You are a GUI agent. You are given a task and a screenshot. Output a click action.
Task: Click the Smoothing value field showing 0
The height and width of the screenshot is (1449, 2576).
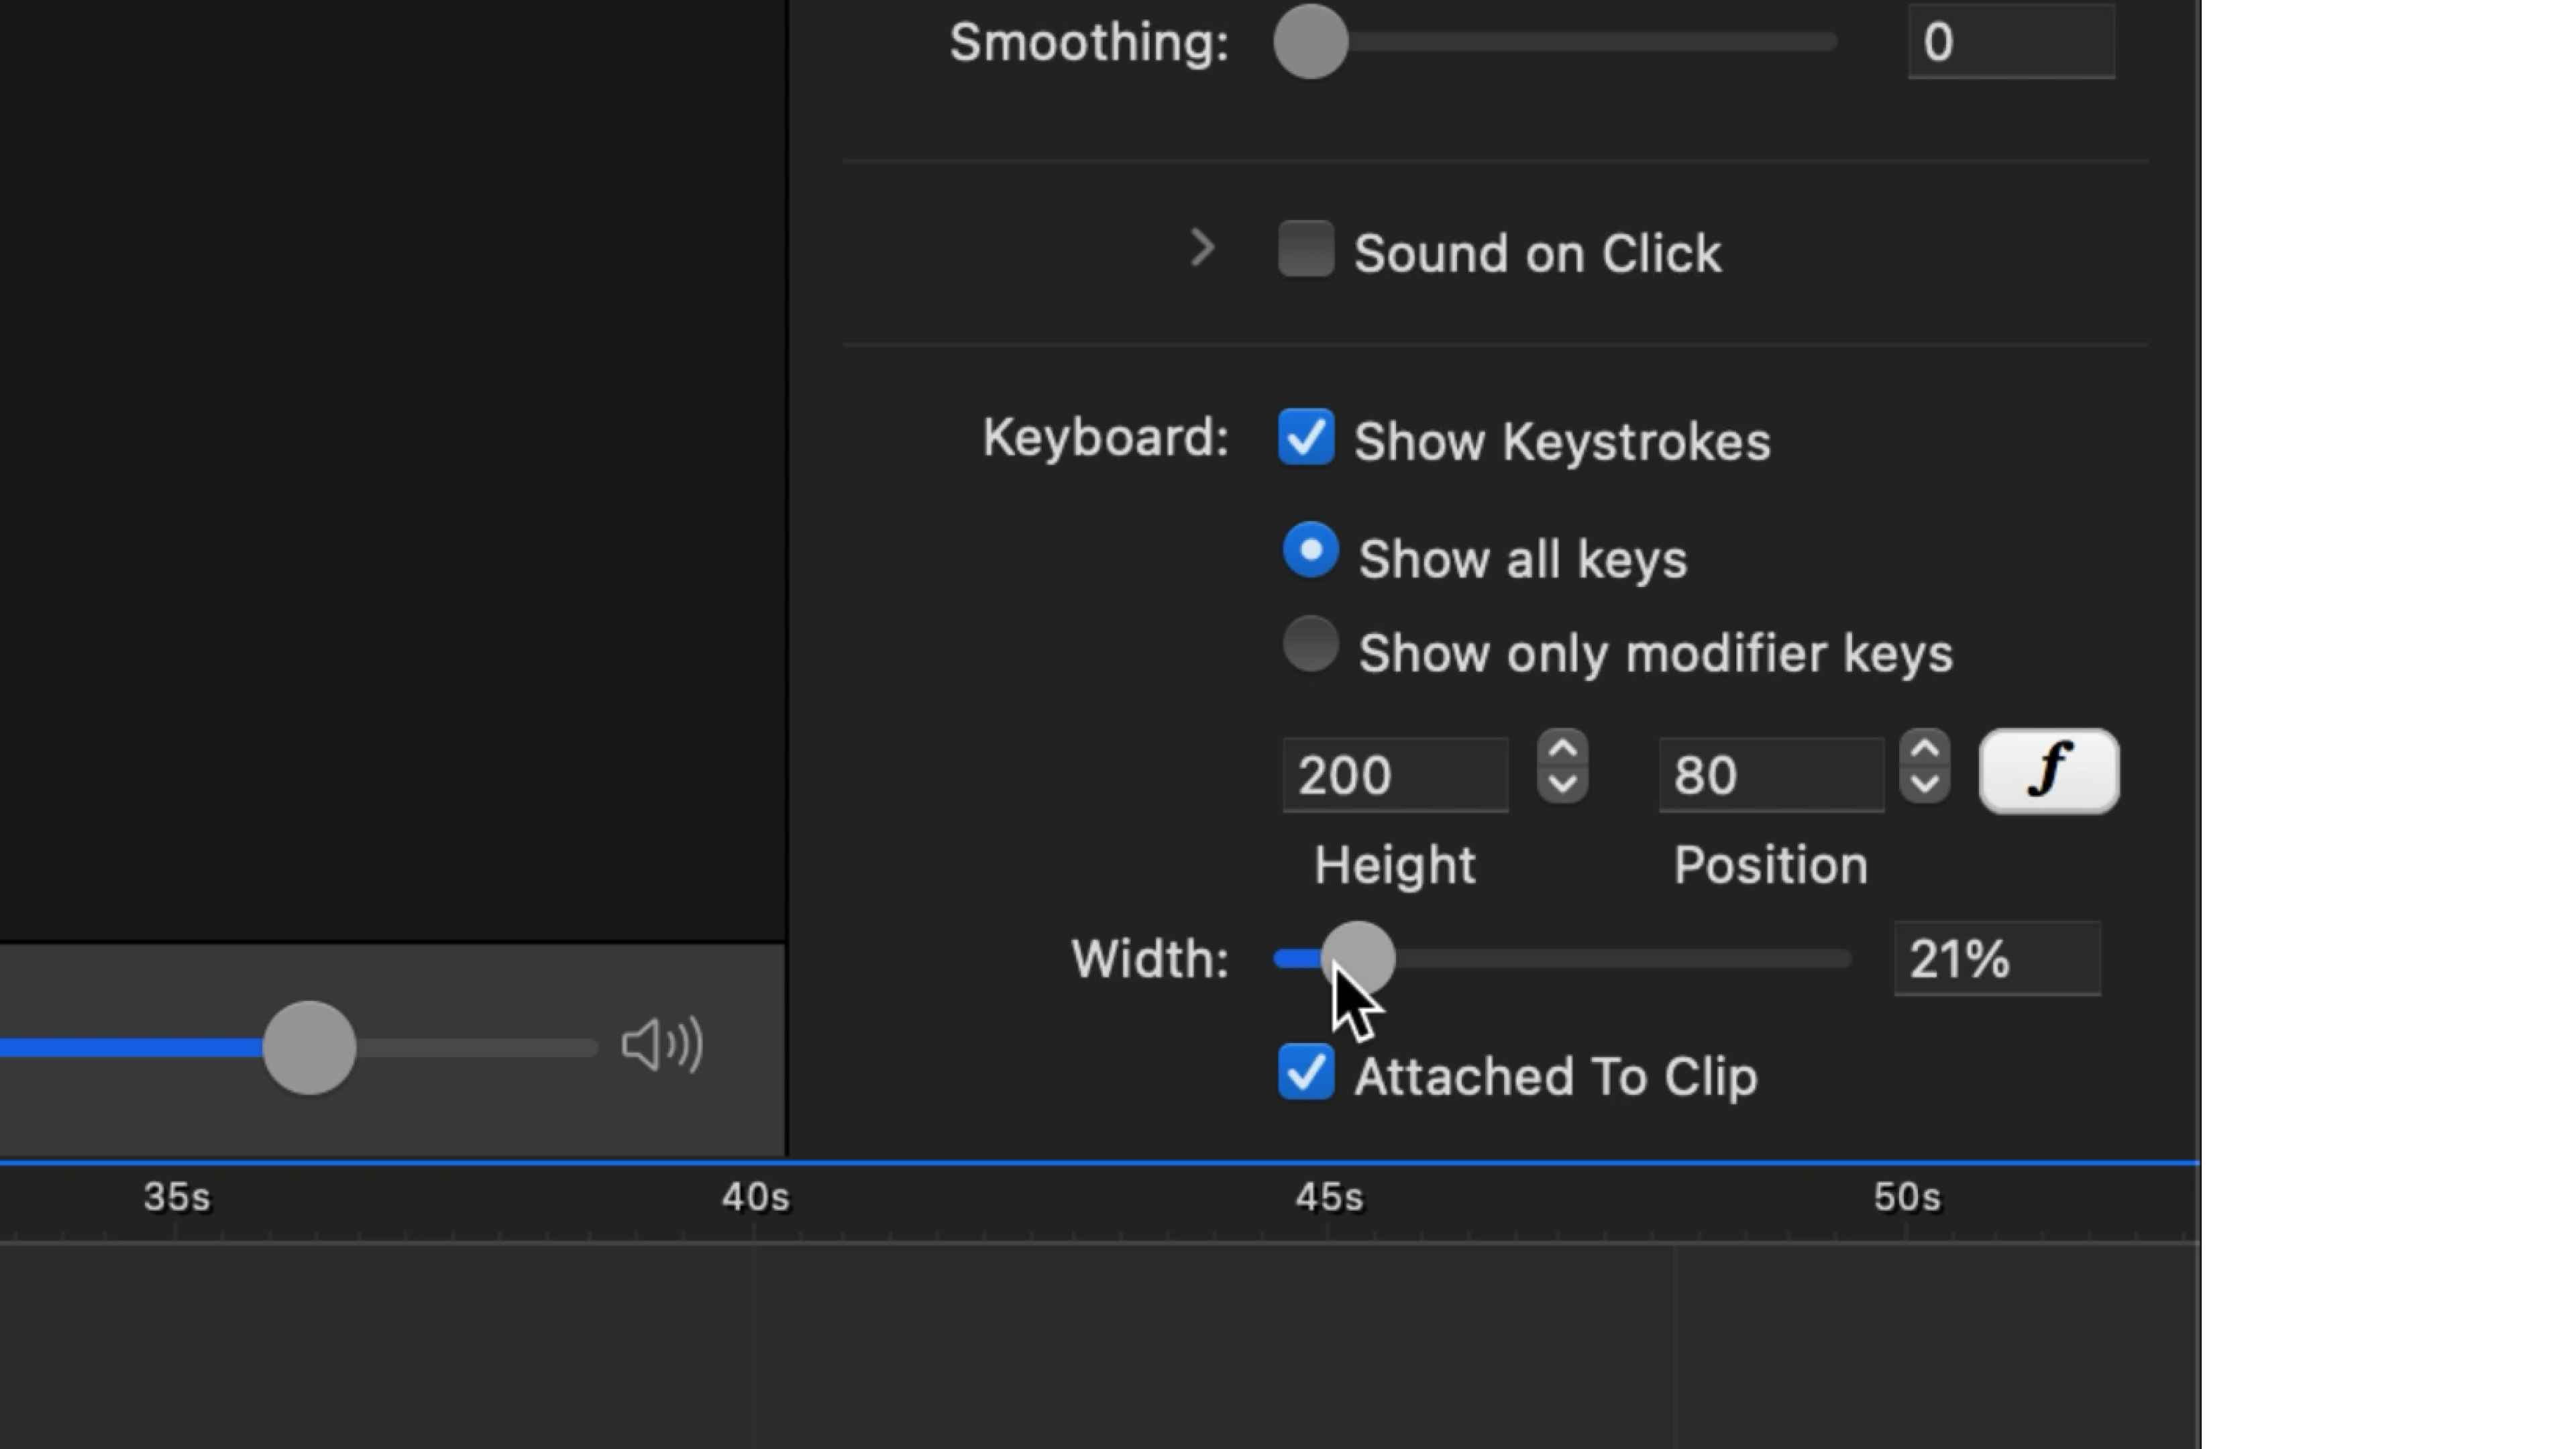tap(2010, 42)
